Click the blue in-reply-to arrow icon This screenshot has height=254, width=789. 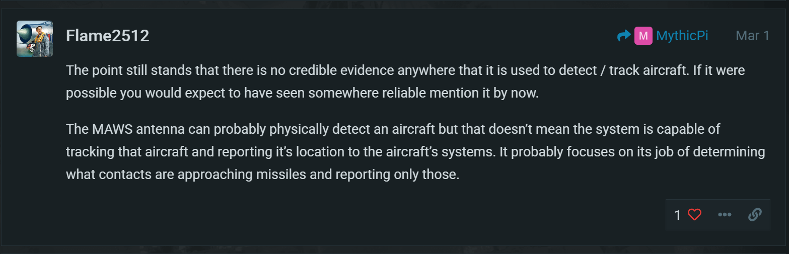point(624,36)
